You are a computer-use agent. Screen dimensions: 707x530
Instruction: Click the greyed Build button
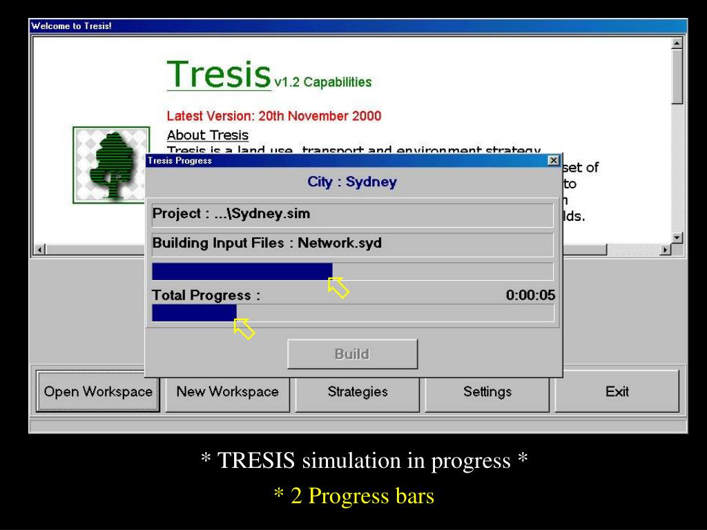(353, 354)
